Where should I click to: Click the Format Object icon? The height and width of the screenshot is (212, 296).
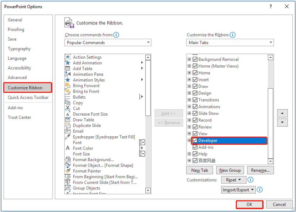(x=68, y=165)
